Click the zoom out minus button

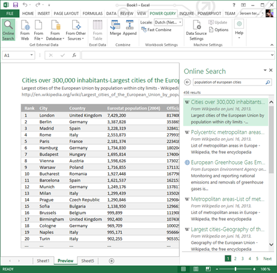click(217, 269)
